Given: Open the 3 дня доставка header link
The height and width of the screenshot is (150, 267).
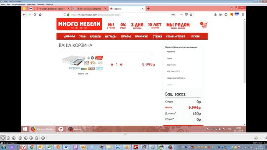Looking at the screenshot, I should click(x=137, y=25).
